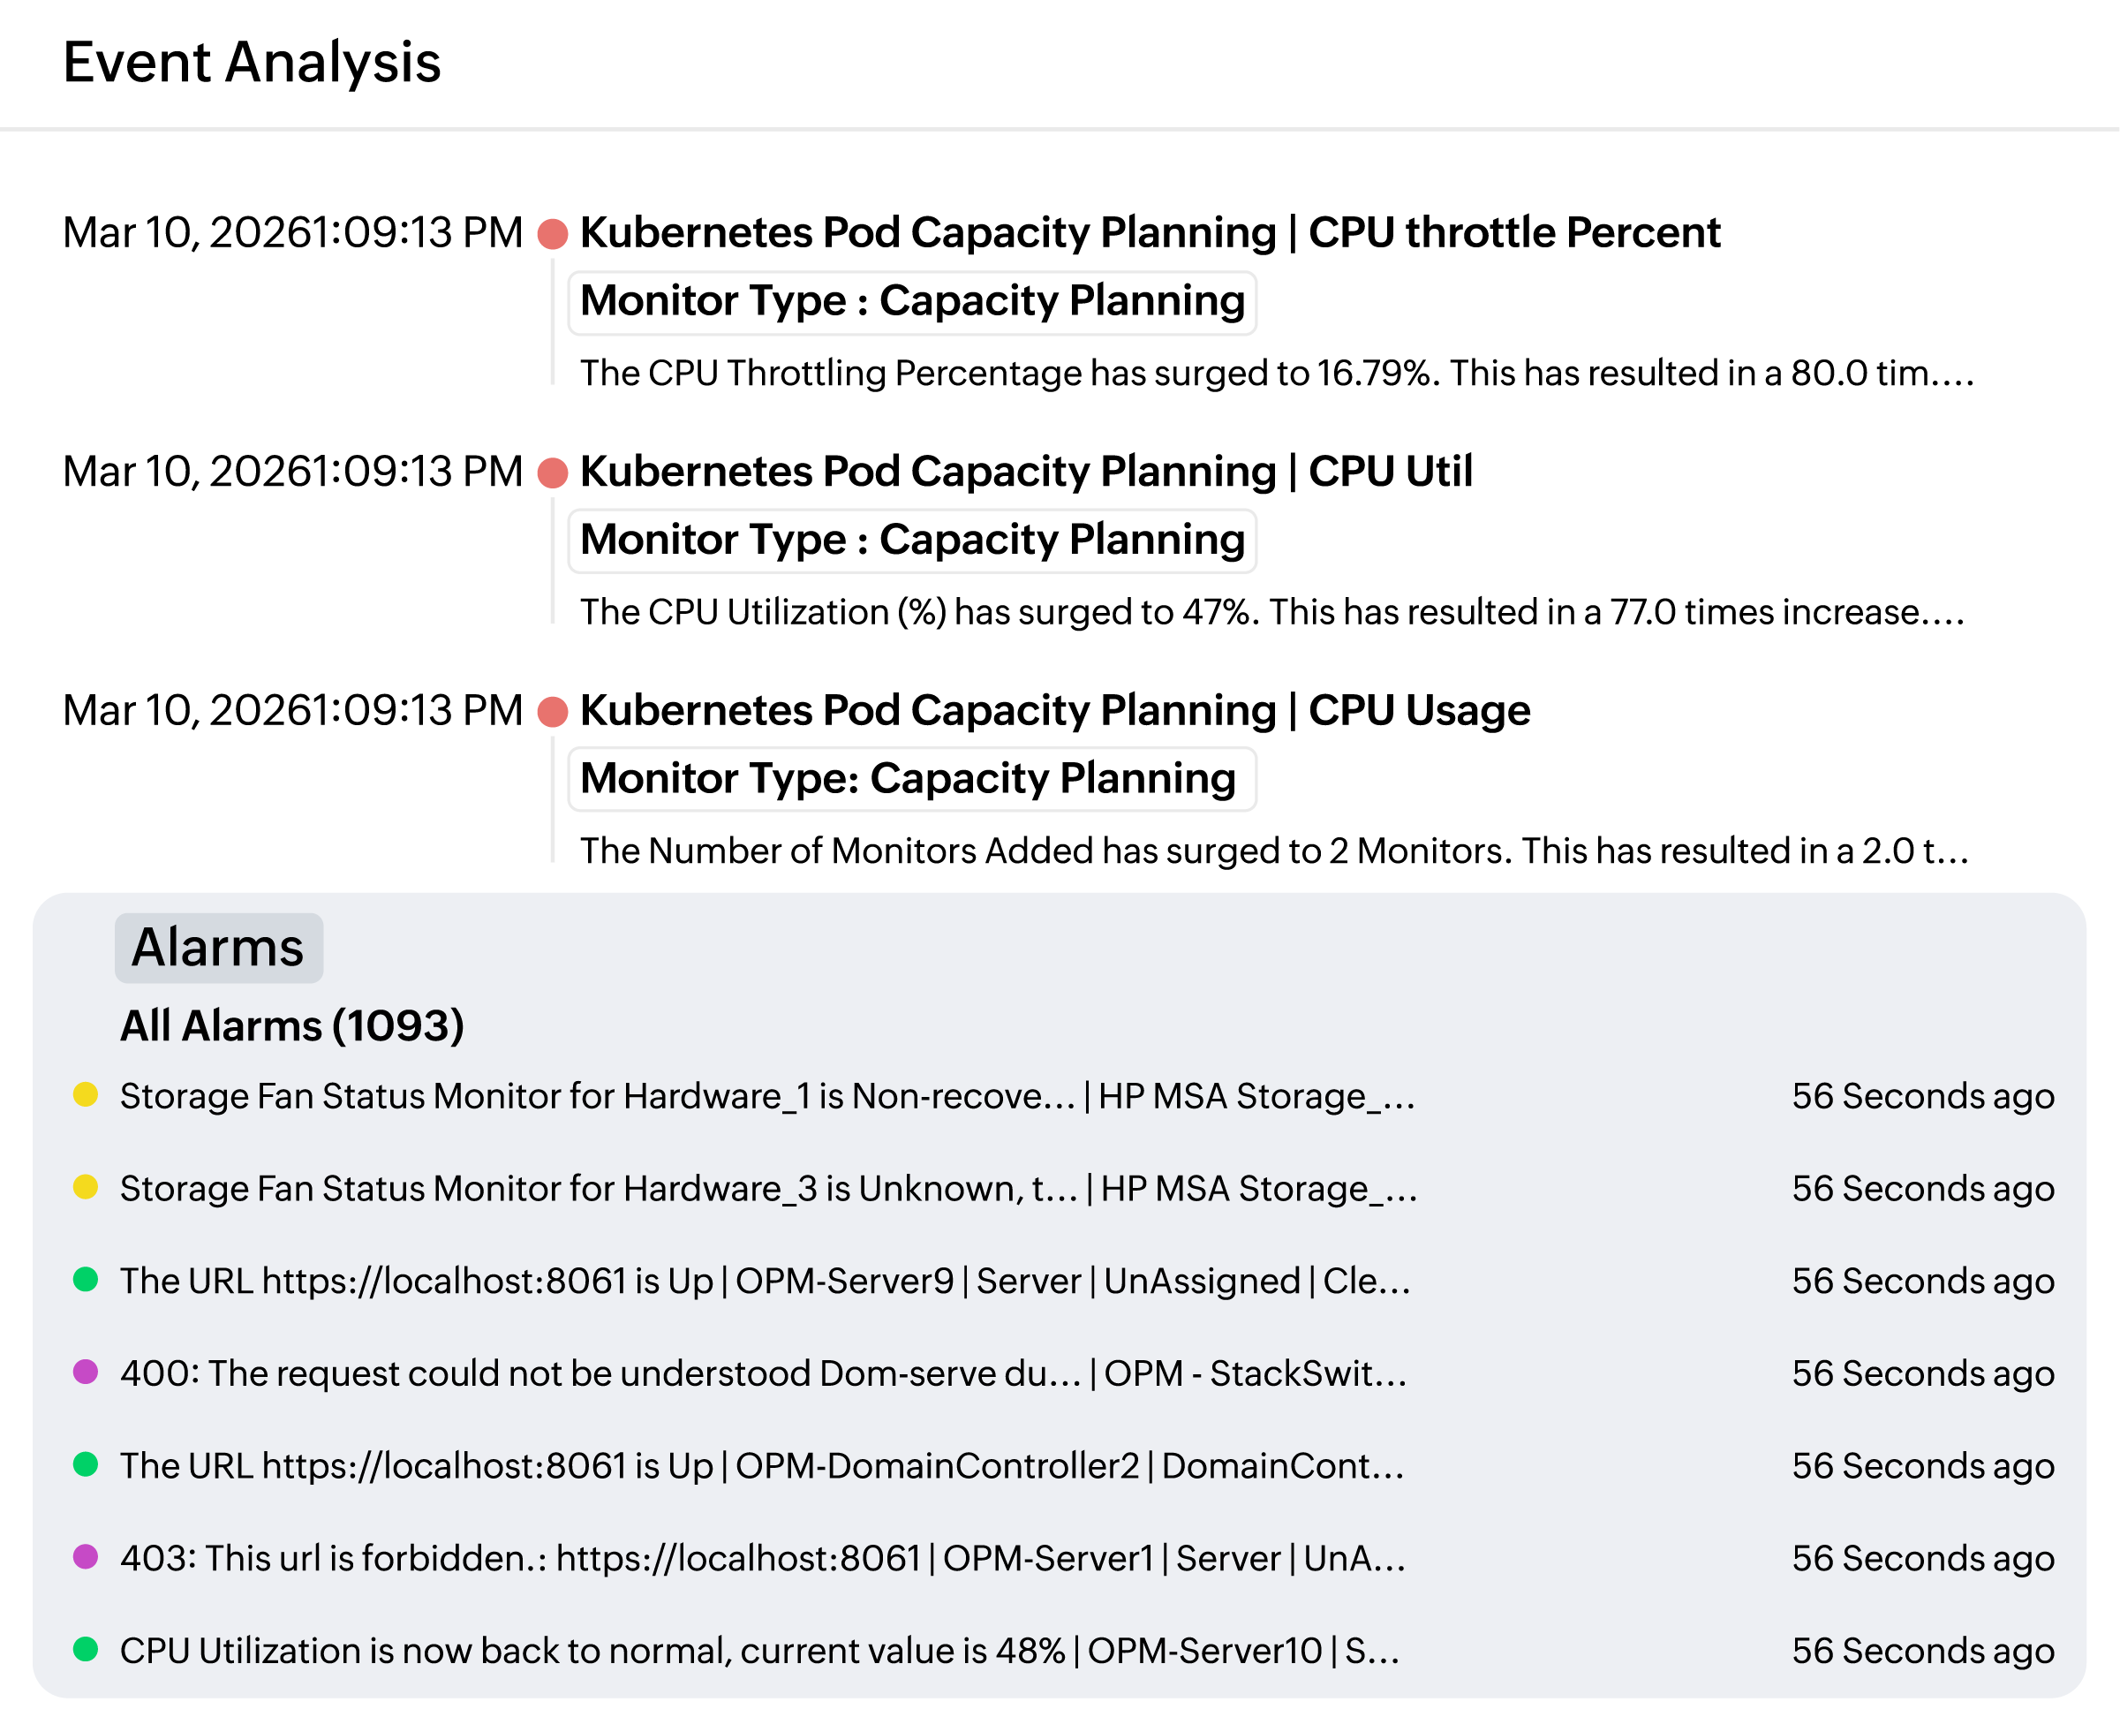Screen dimensions: 2120x1732
Task: Click red status dot for CPU throttle Percent event
Action: 553,234
